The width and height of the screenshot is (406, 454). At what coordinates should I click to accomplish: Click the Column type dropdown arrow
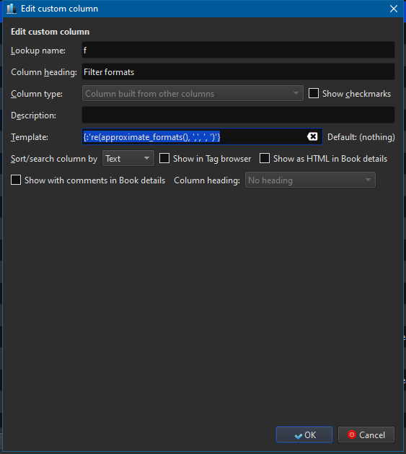[x=296, y=93]
